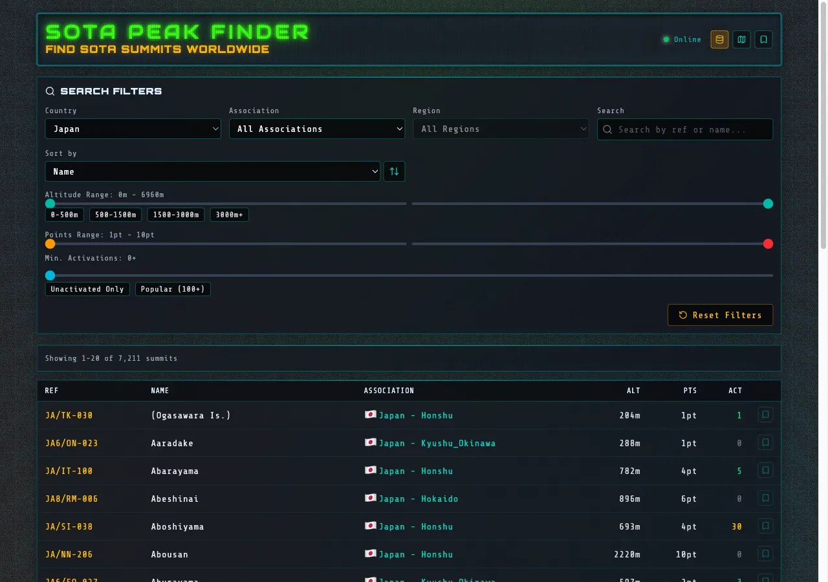Expand the All Associations dropdown
Viewport: 828px width, 582px height.
tap(317, 129)
